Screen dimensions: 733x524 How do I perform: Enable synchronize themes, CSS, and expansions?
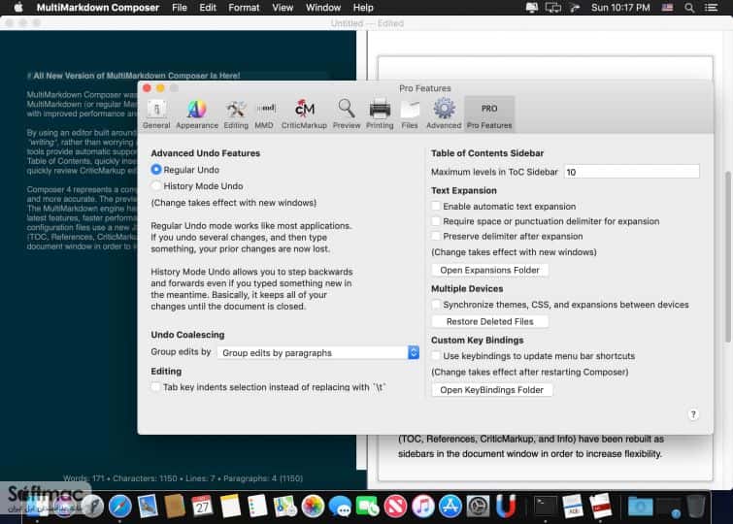pos(436,305)
